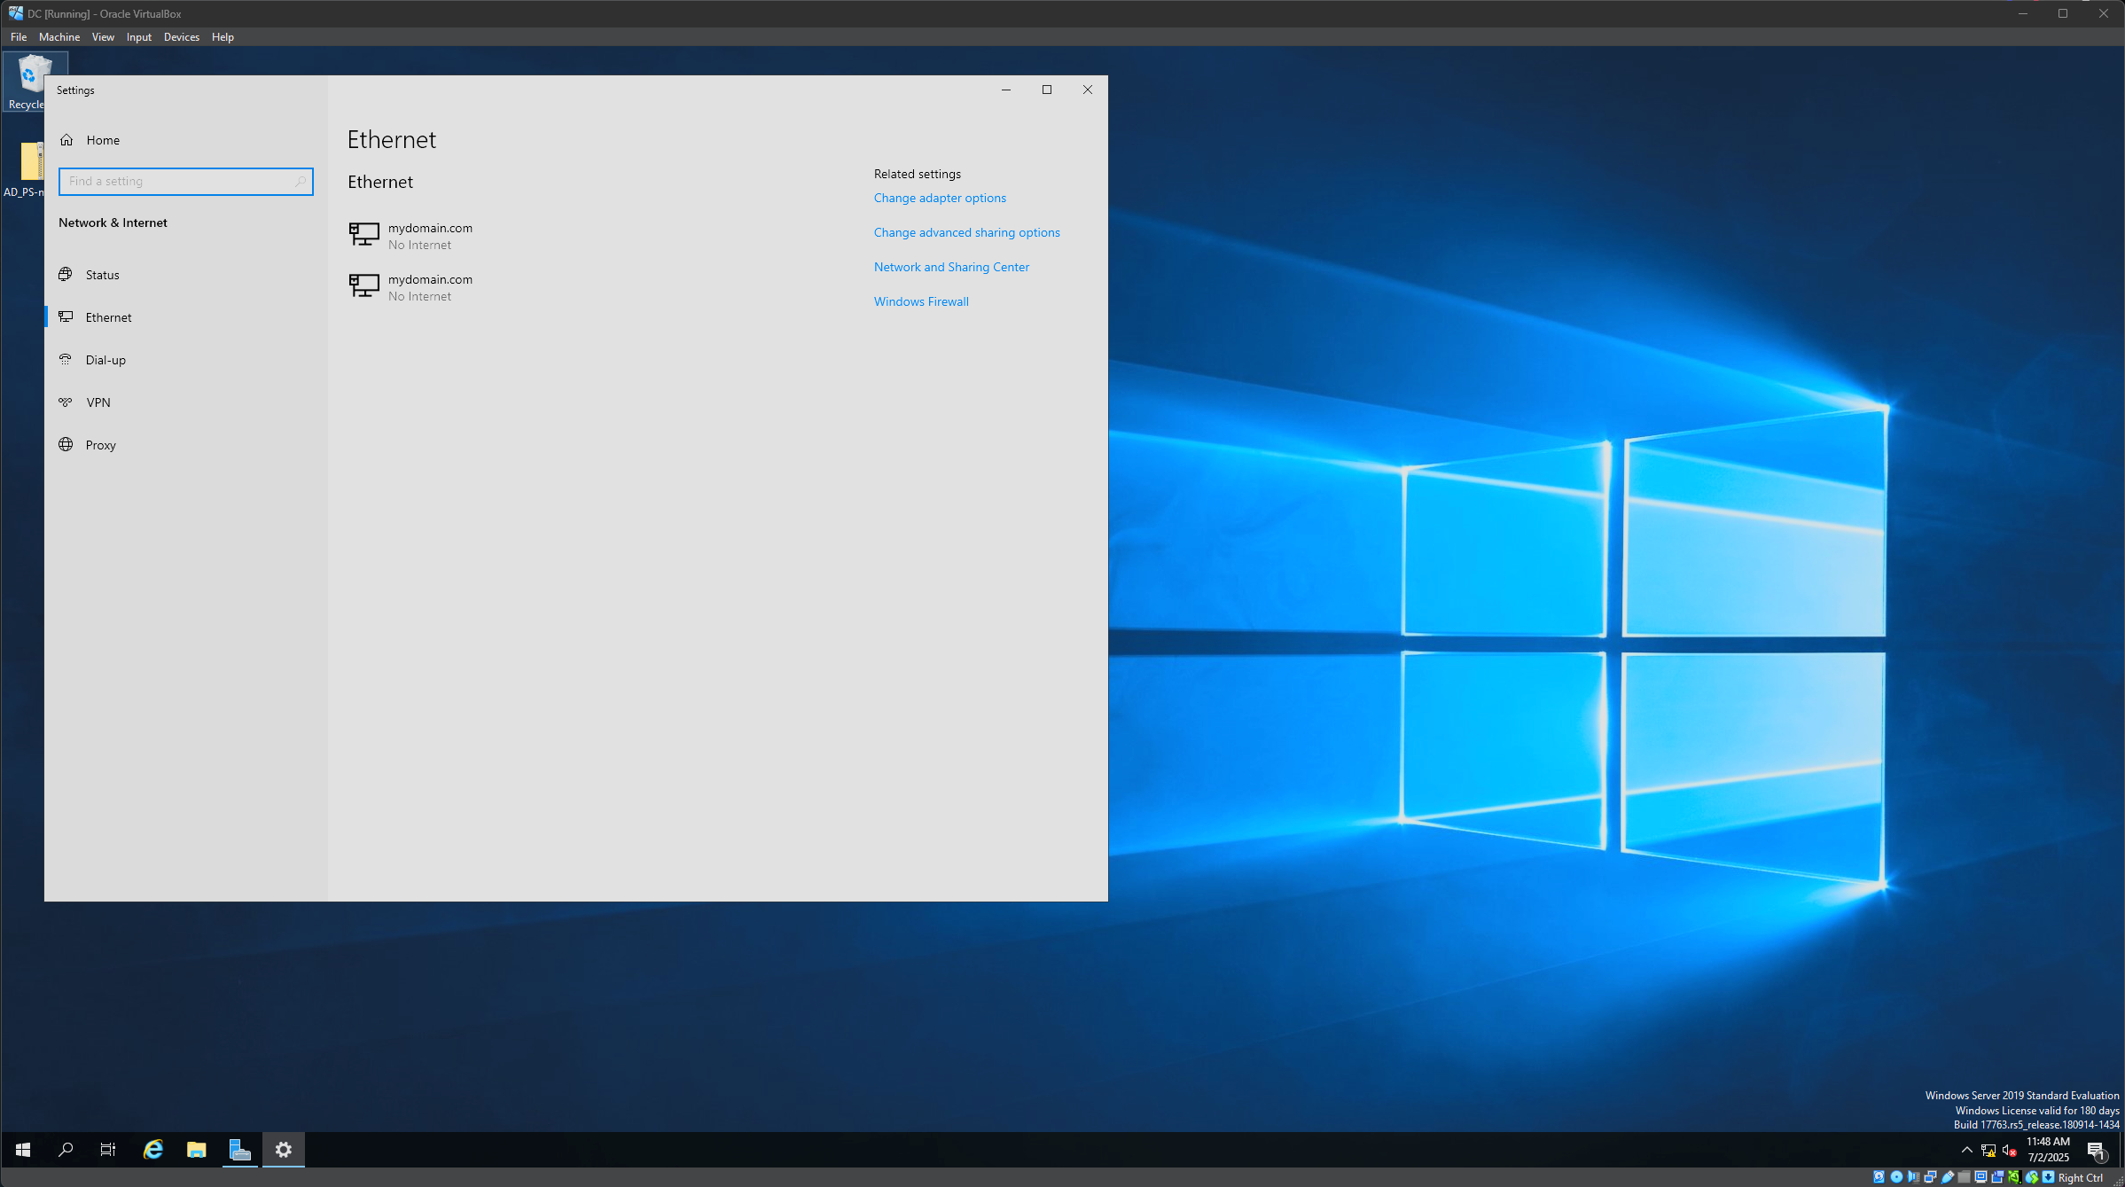The width and height of the screenshot is (2125, 1187).
Task: Open the VirtualBox File menu
Action: point(19,37)
